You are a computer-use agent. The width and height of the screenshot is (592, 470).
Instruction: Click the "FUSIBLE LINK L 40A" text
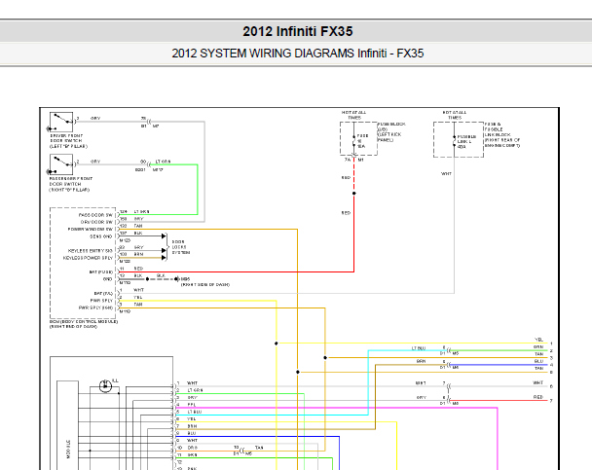[466, 142]
